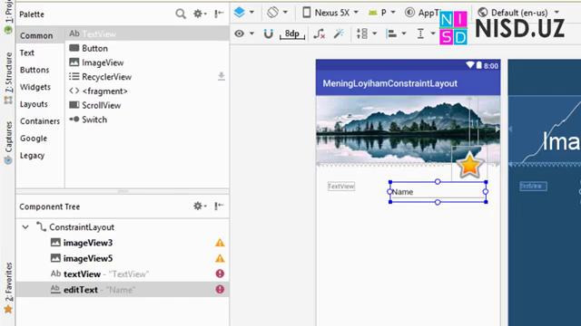Select the star image in the preview
This screenshot has height=326, width=581.
(469, 165)
